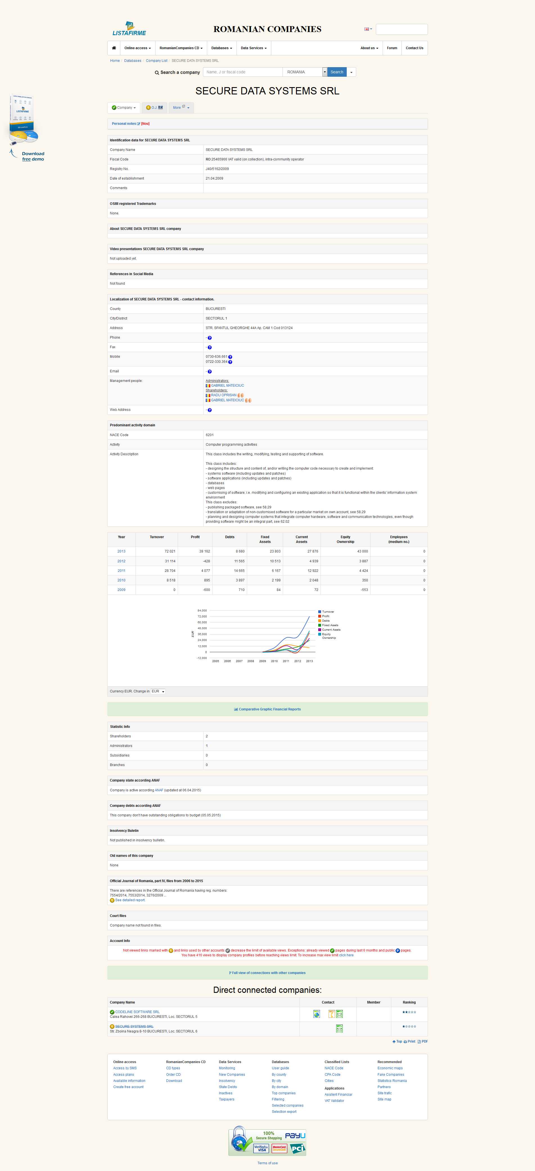Click the company name or fiscal code field
535x1171 pixels.
[x=243, y=72]
